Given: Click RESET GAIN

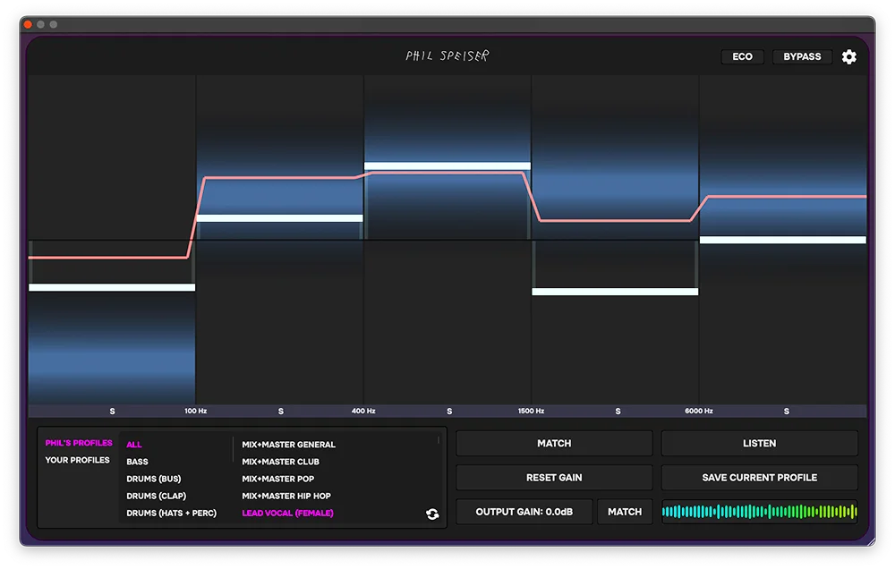Looking at the screenshot, I should pos(554,477).
